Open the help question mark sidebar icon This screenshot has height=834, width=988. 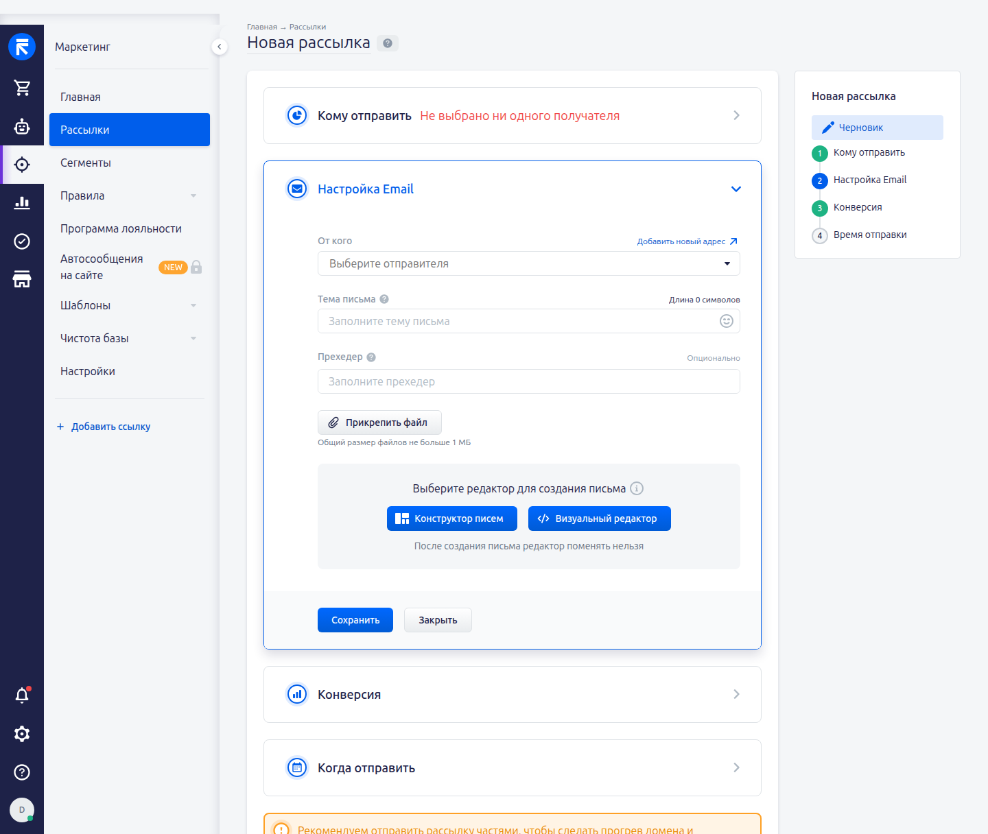click(22, 772)
